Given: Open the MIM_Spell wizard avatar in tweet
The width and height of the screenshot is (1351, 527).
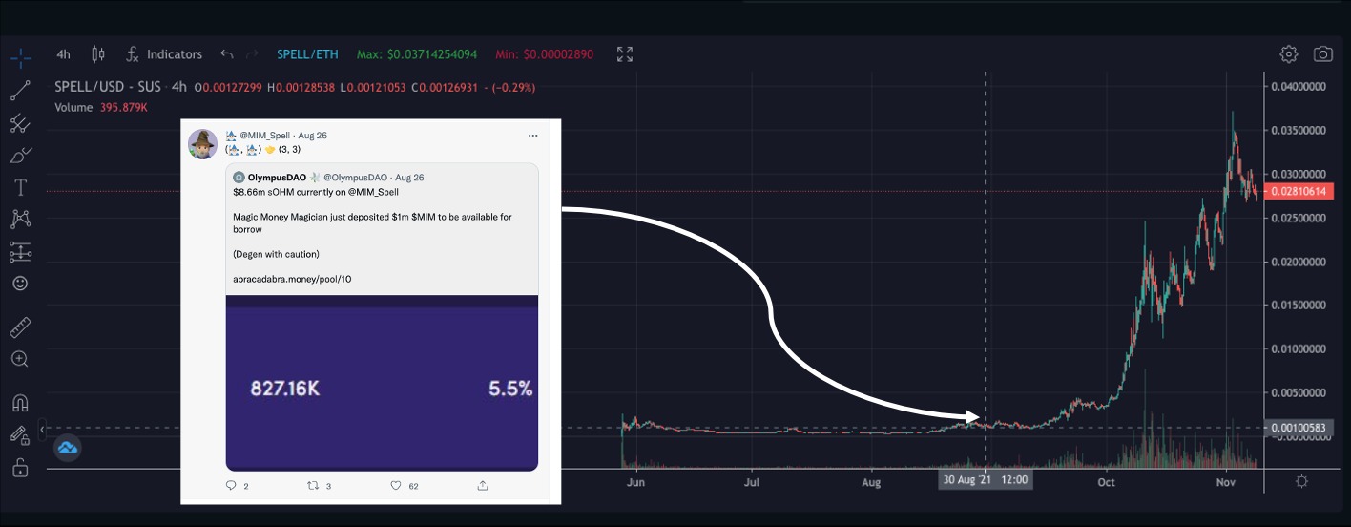Looking at the screenshot, I should point(203,143).
